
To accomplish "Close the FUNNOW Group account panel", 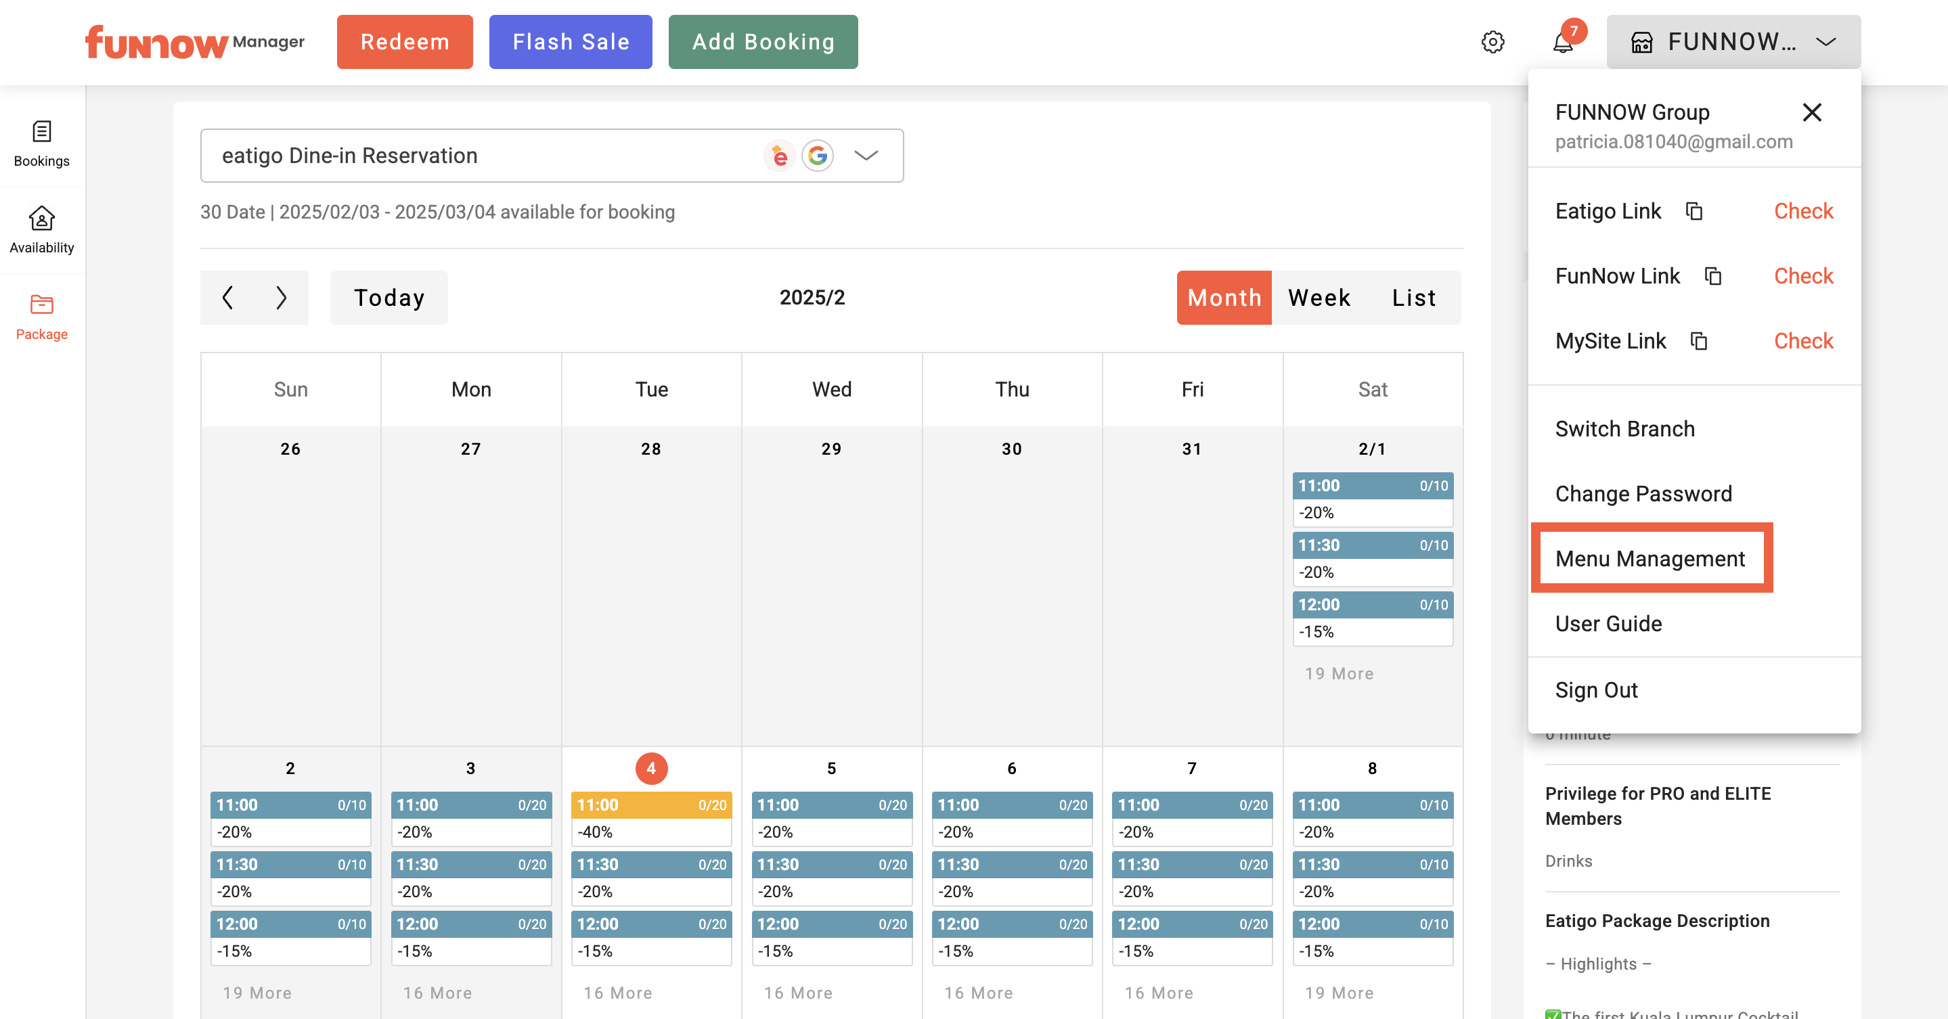I will [x=1812, y=112].
